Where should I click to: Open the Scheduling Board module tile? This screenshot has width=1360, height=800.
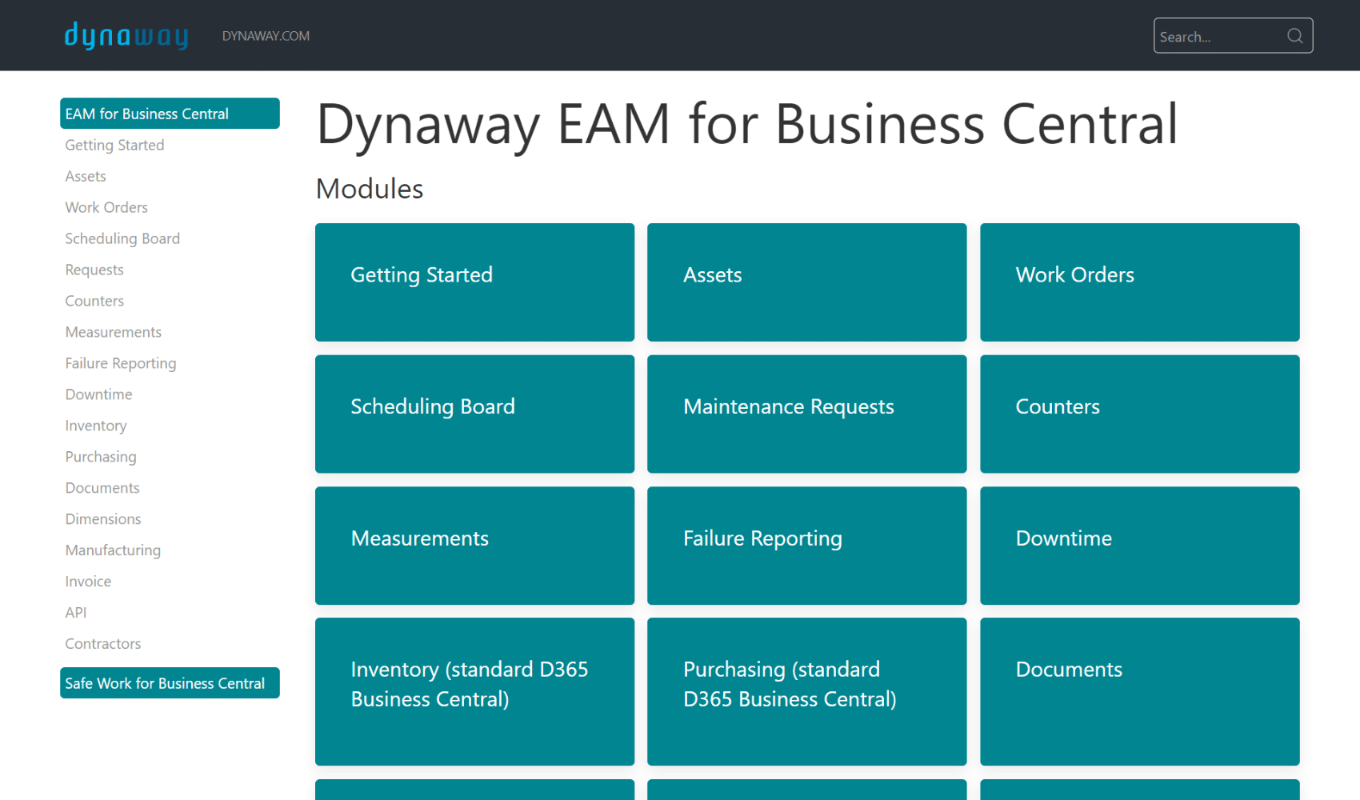[474, 414]
